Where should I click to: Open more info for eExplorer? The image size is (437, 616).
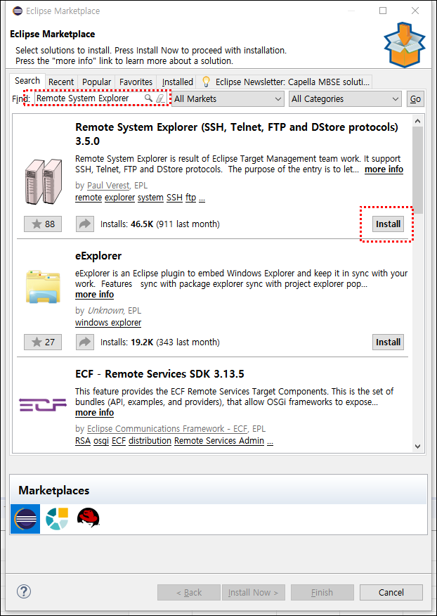[95, 294]
